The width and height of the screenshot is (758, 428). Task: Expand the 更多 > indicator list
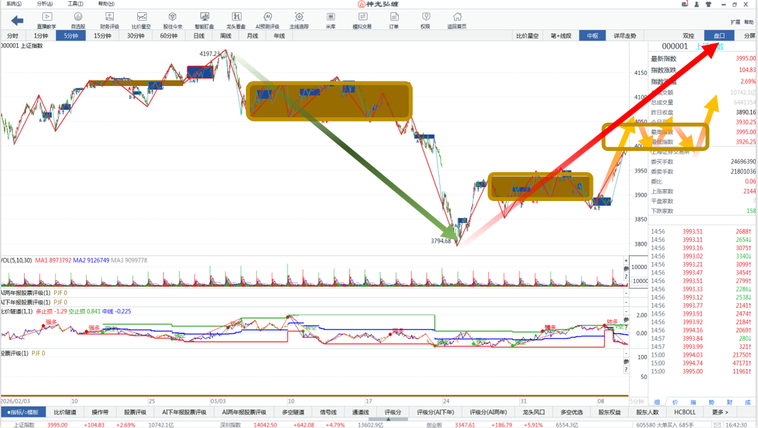(720, 412)
